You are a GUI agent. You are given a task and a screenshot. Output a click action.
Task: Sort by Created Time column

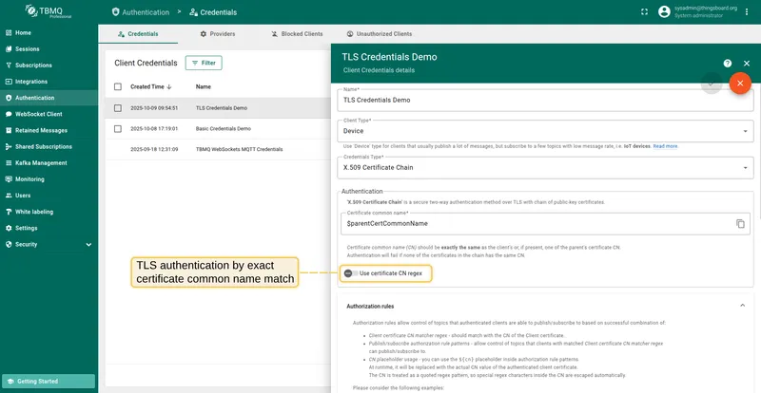(151, 86)
